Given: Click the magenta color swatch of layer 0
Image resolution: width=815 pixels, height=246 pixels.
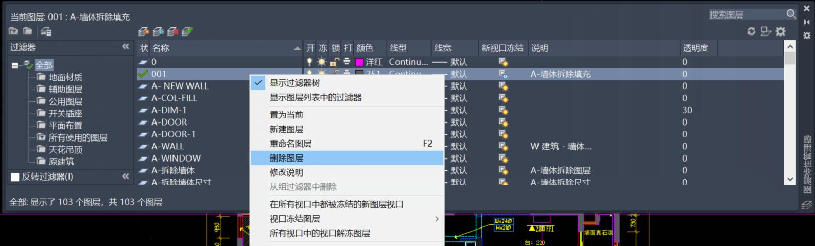Looking at the screenshot, I should 359,62.
